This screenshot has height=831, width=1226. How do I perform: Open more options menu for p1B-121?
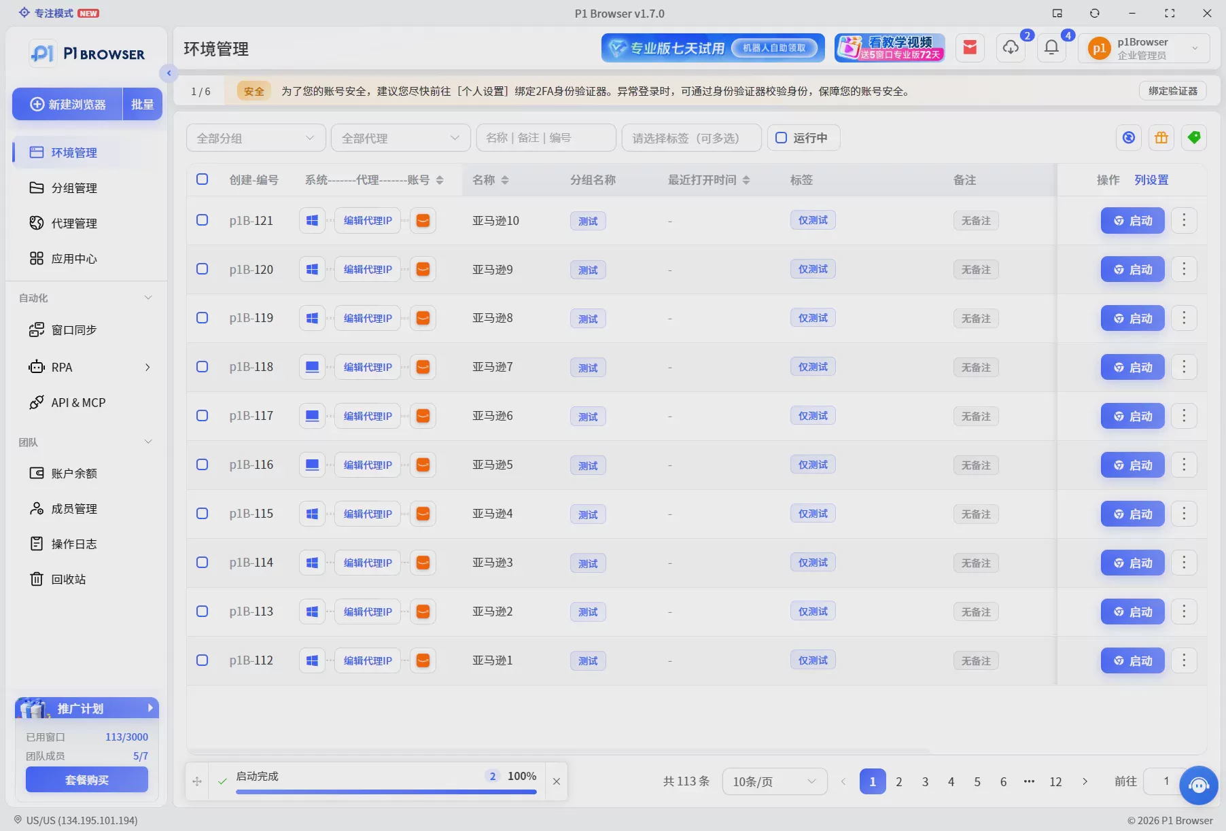click(1184, 220)
